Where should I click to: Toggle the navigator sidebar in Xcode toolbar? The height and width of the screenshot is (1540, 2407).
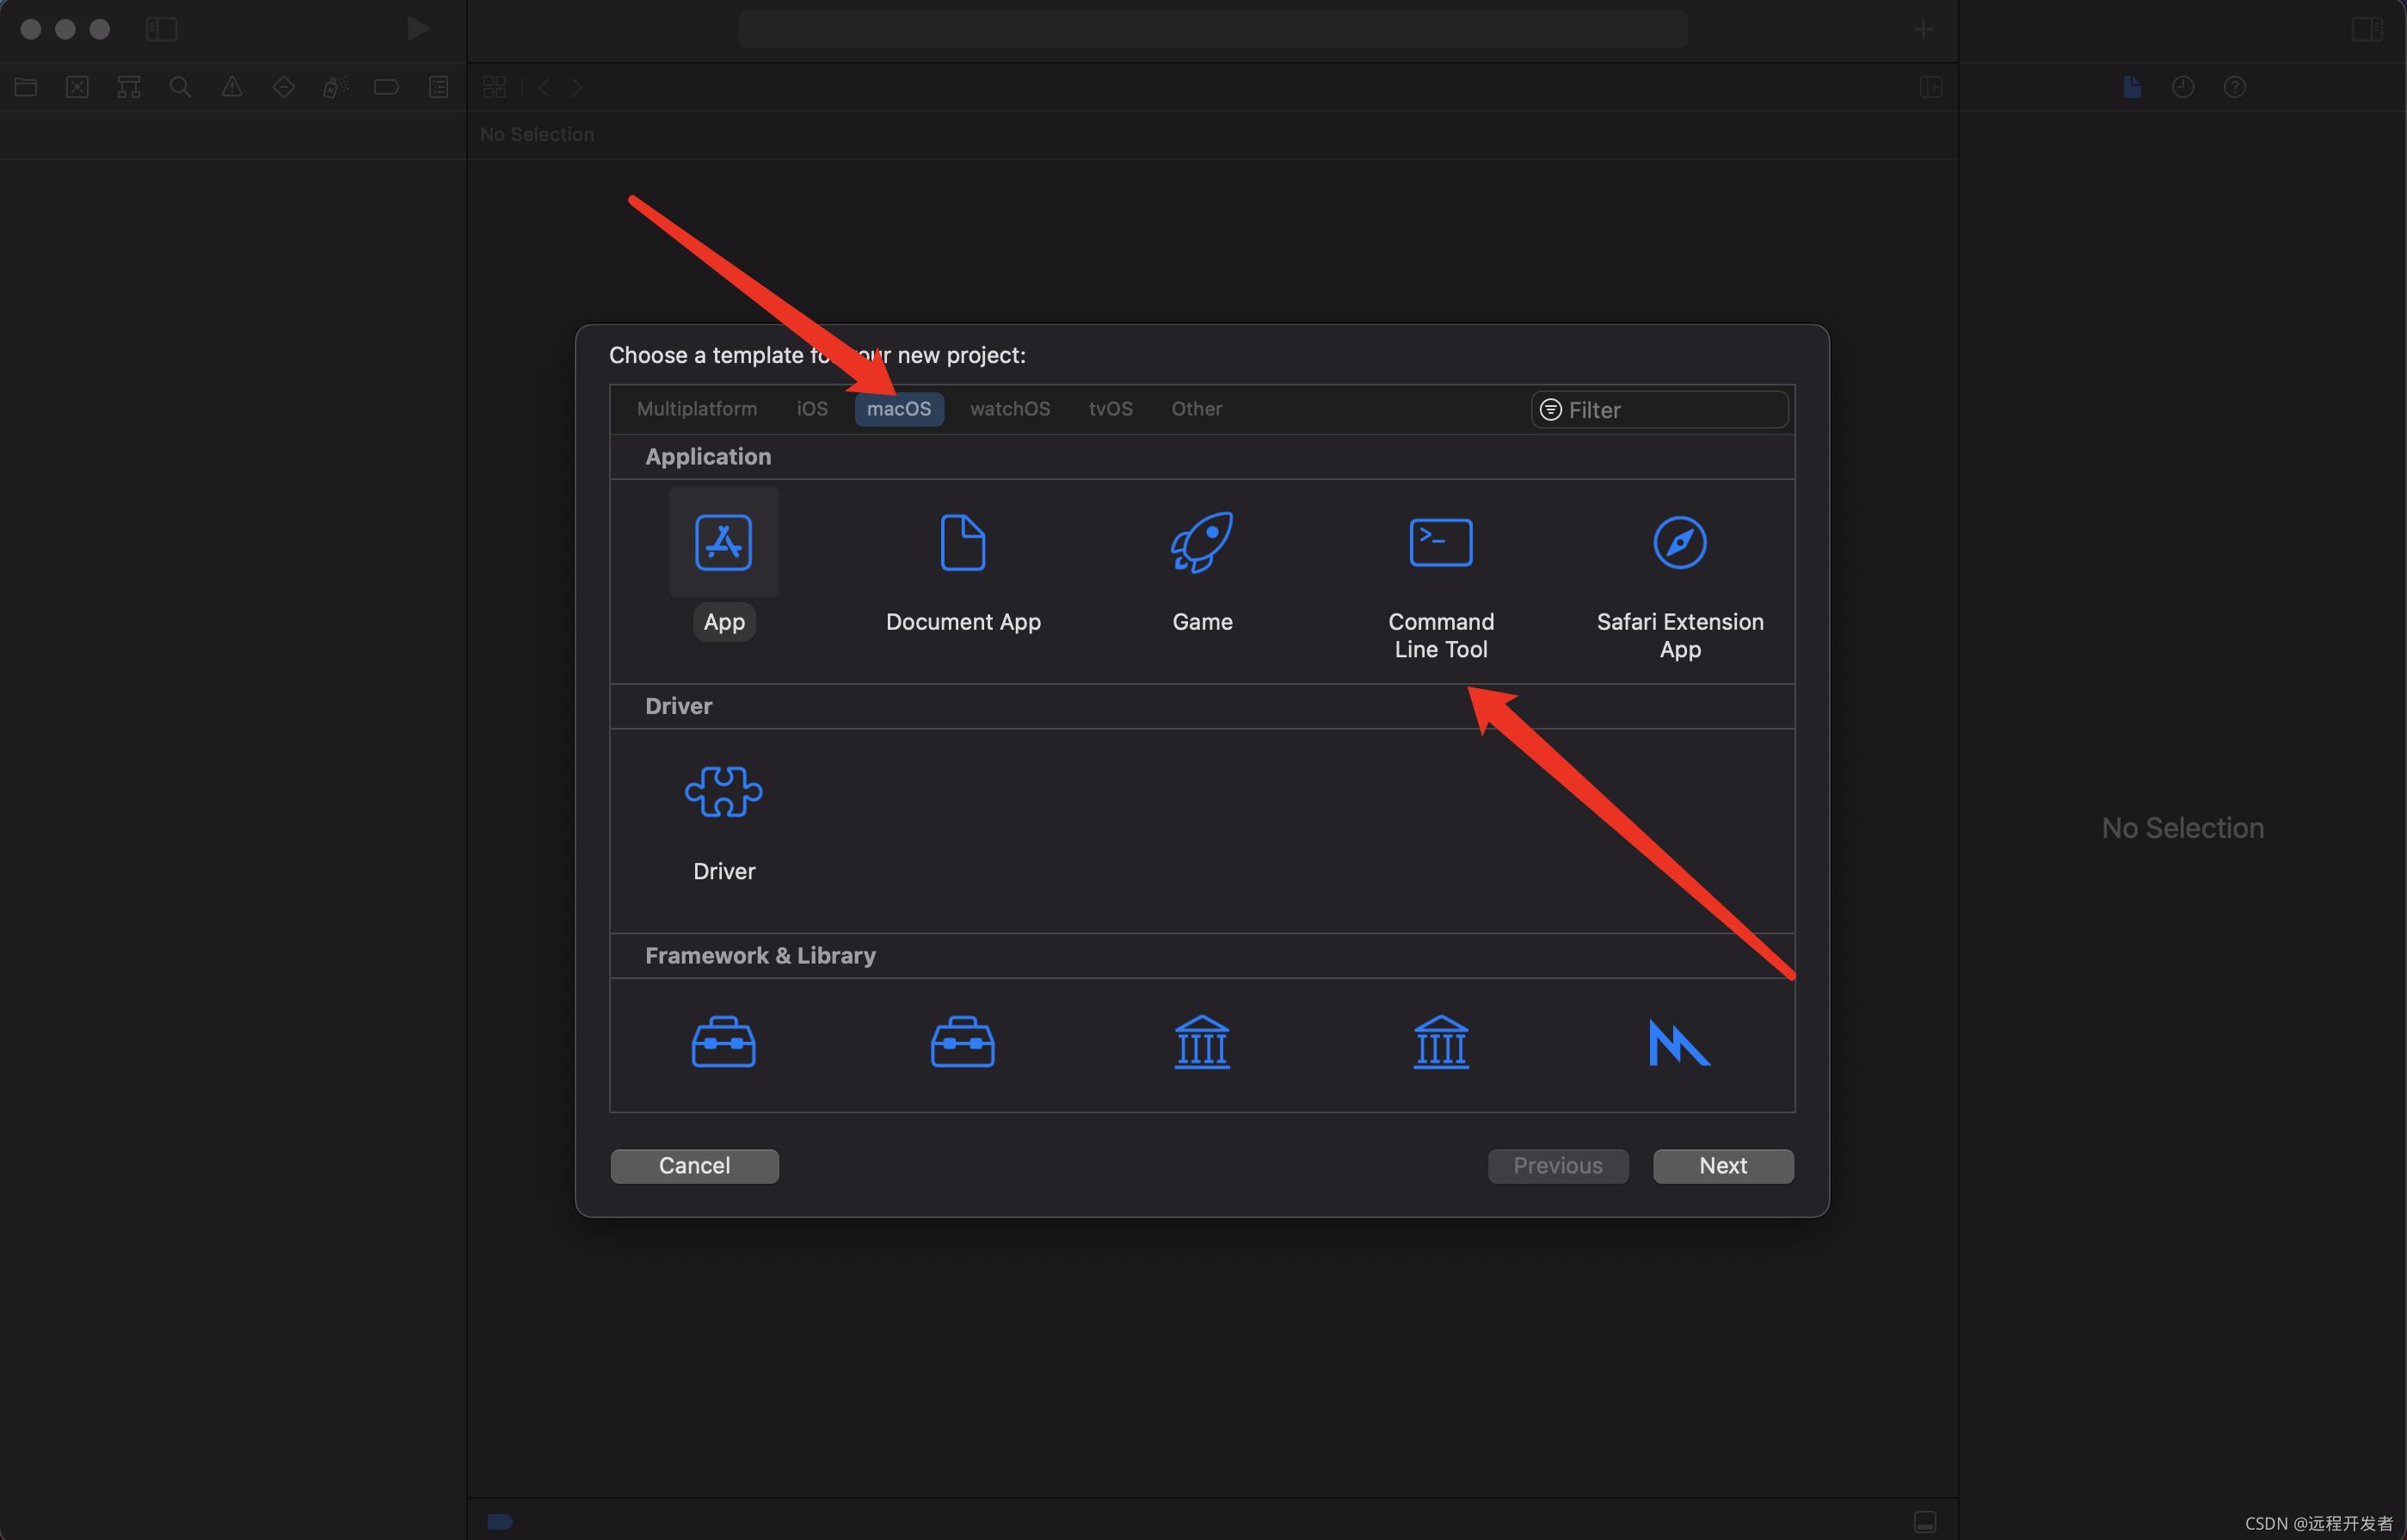(x=161, y=29)
